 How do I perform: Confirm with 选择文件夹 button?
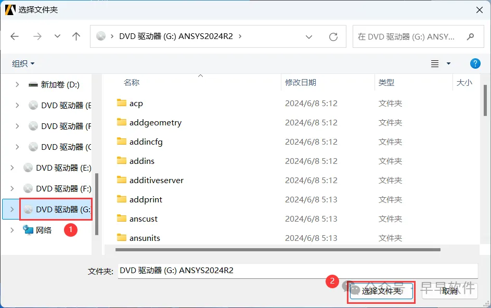pyautogui.click(x=381, y=291)
